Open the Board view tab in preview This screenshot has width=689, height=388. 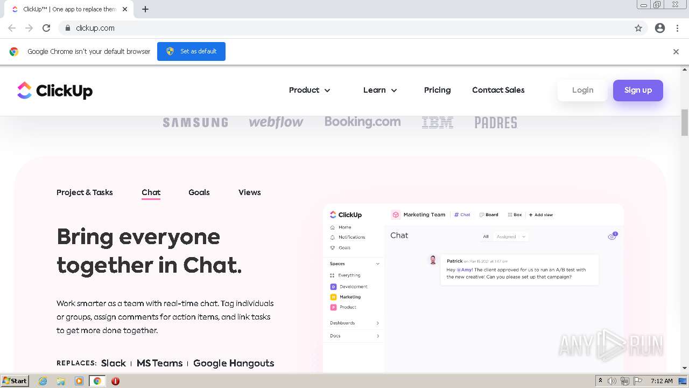point(489,214)
